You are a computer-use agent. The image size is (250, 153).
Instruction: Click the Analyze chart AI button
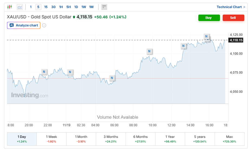click(x=24, y=25)
